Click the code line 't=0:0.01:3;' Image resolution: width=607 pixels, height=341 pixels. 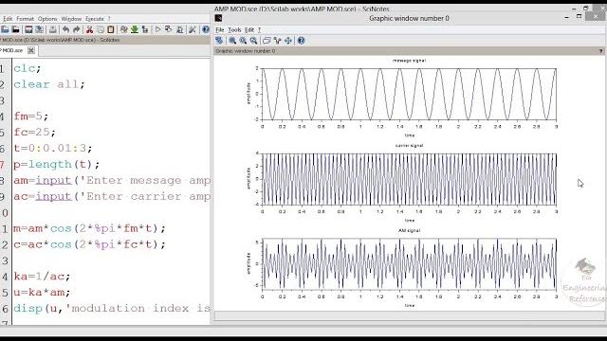(x=53, y=148)
